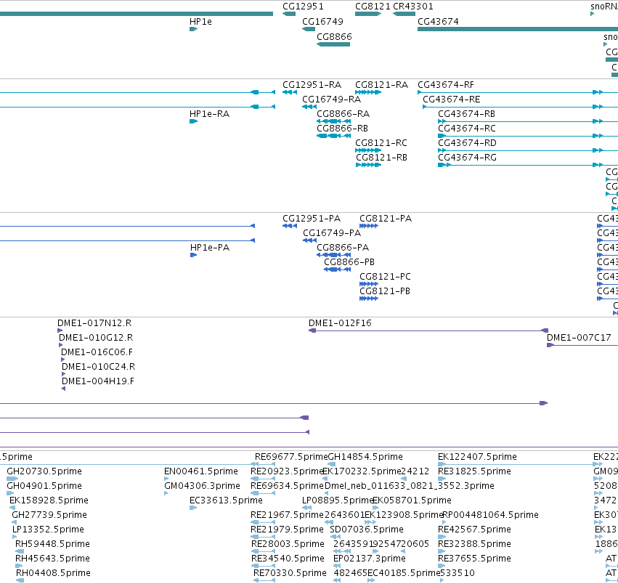Image resolution: width=618 pixels, height=584 pixels.
Task: Click the CR43301 gene label
Action: tap(412, 7)
